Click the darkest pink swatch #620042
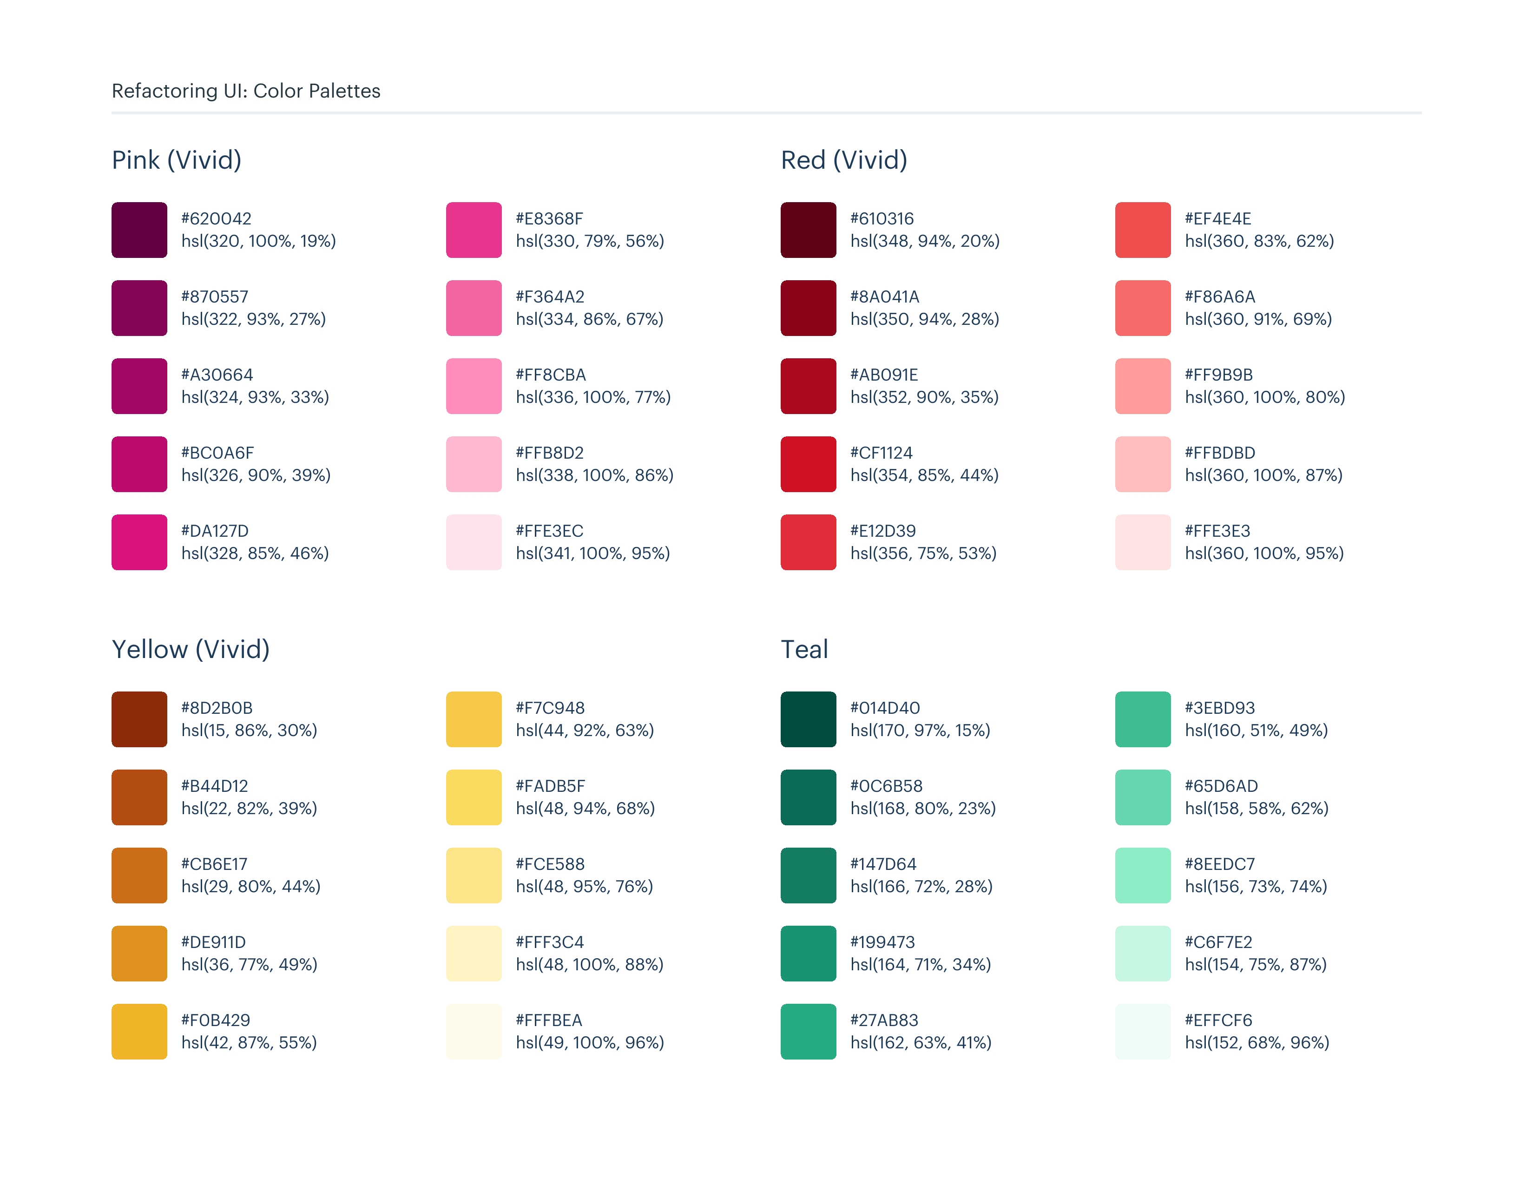This screenshot has height=1185, width=1533. click(139, 230)
